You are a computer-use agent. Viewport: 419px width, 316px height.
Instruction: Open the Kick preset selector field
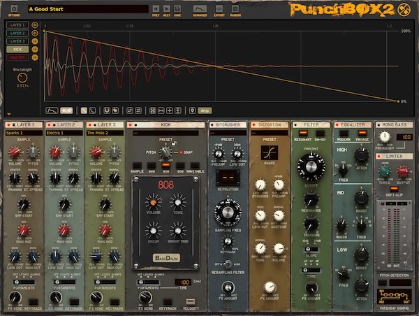click(x=166, y=133)
